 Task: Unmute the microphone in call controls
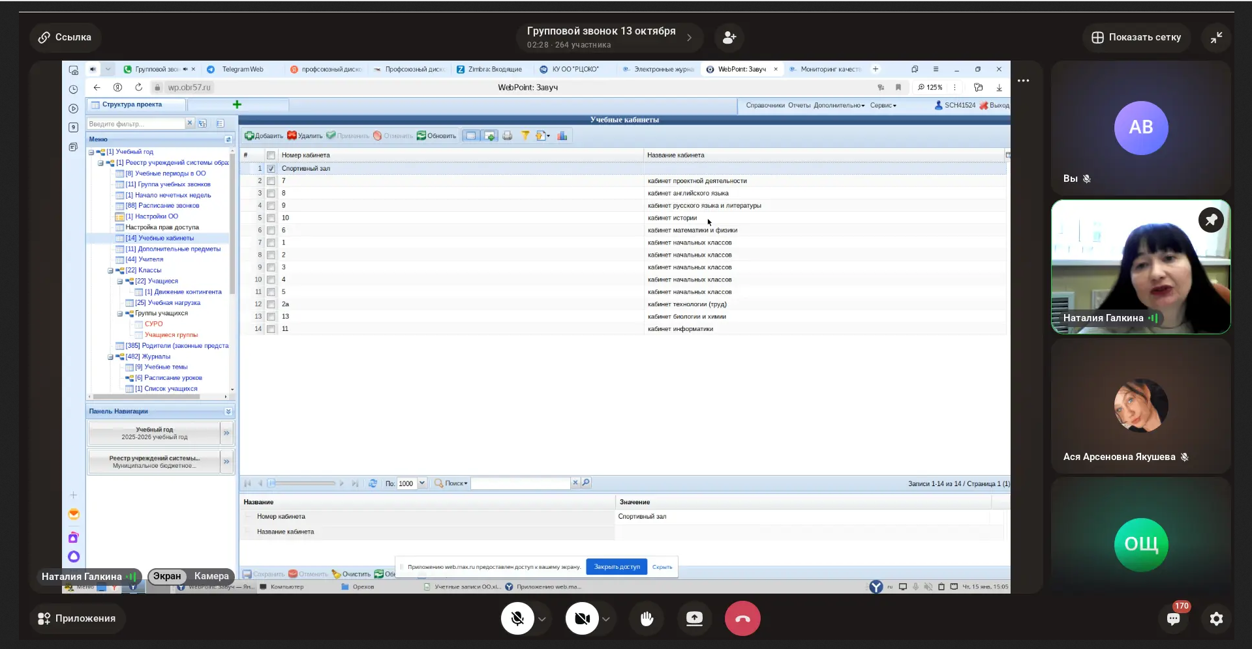tap(517, 618)
